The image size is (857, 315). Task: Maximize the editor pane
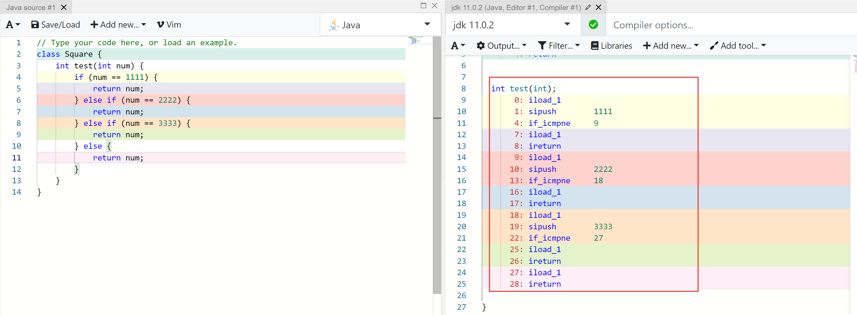point(423,6)
